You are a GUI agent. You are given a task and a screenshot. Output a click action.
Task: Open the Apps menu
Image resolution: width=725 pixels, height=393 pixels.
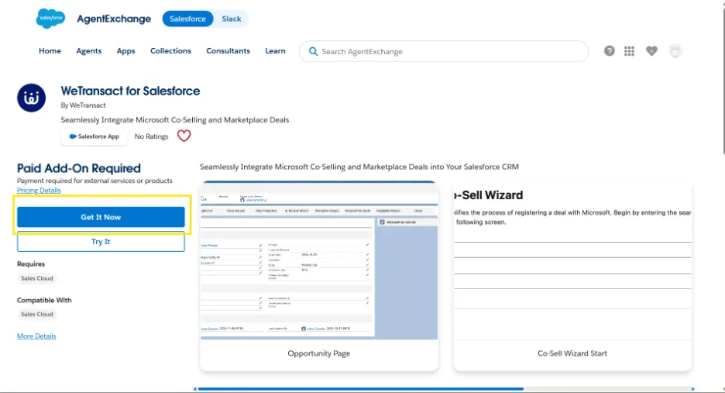point(125,51)
